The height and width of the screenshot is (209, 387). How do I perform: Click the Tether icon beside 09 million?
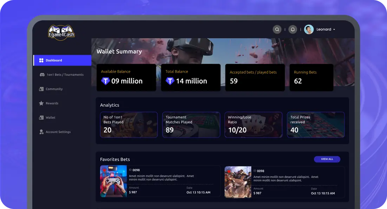pyautogui.click(x=105, y=81)
